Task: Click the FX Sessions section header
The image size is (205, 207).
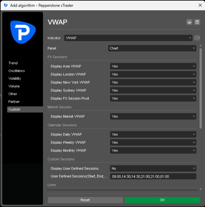Action: tap(57, 57)
